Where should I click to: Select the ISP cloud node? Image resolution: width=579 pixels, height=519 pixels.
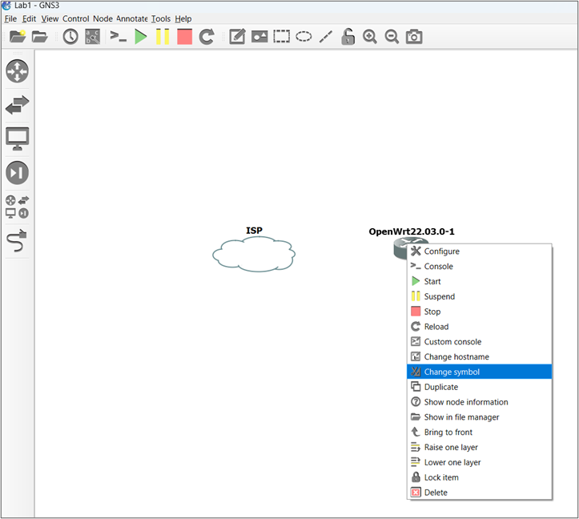[254, 255]
